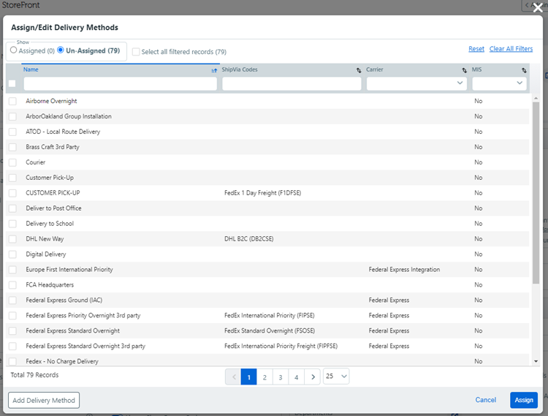Go to the next page arrow
This screenshot has width=548, height=416.
pyautogui.click(x=313, y=377)
